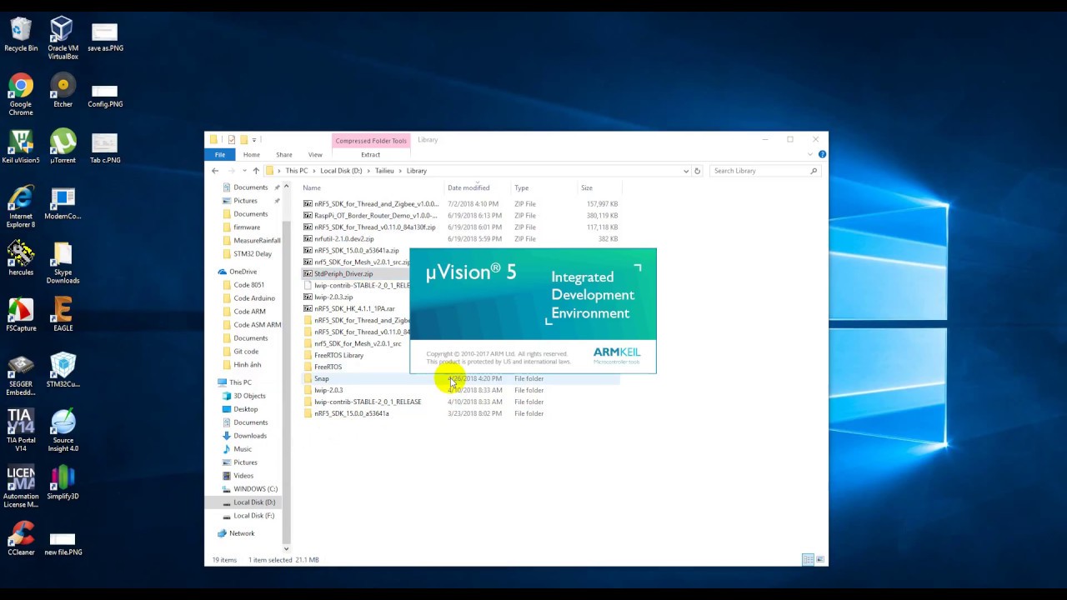This screenshot has height=600, width=1067.
Task: Click Local Disk (D:) in address breadcrumb
Action: pos(341,171)
